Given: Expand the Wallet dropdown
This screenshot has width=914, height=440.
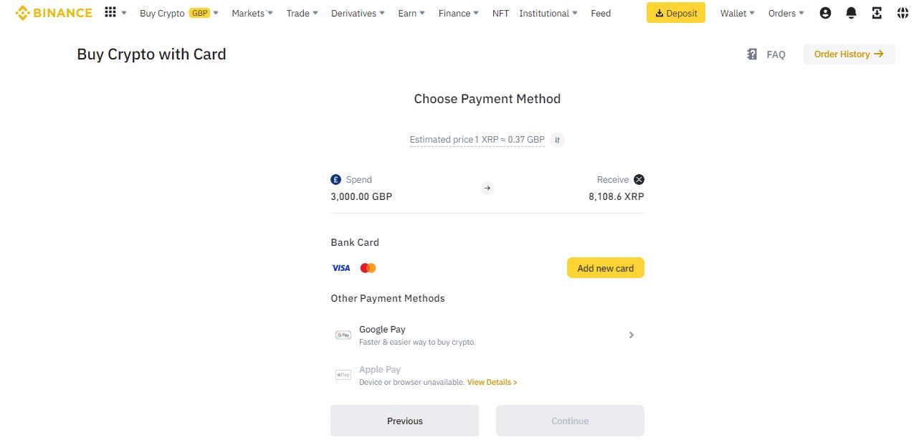Looking at the screenshot, I should point(737,13).
